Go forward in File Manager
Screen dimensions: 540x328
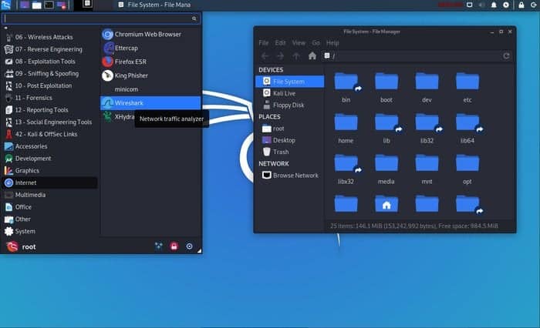(x=280, y=56)
